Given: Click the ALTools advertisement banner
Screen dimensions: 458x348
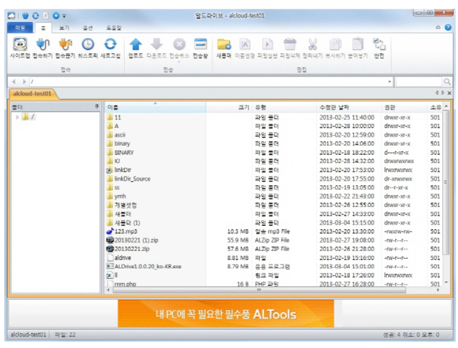Looking at the screenshot, I should click(226, 313).
